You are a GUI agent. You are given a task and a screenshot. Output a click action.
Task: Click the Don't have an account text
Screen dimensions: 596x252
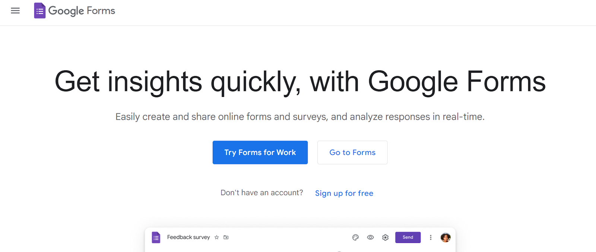pyautogui.click(x=262, y=193)
